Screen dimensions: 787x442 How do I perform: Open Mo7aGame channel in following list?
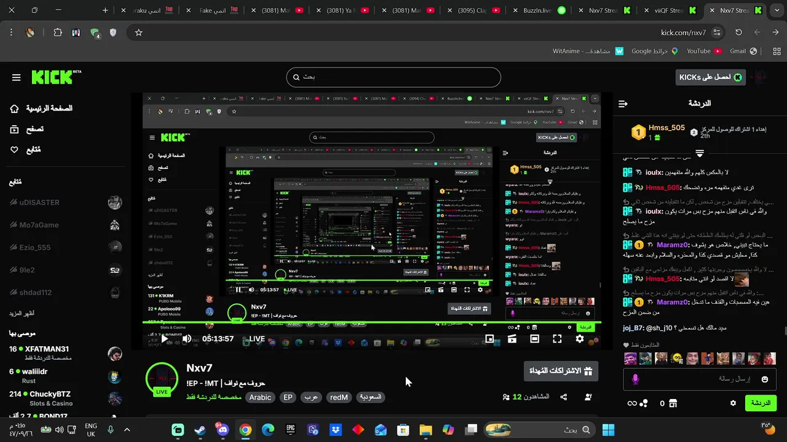66,225
